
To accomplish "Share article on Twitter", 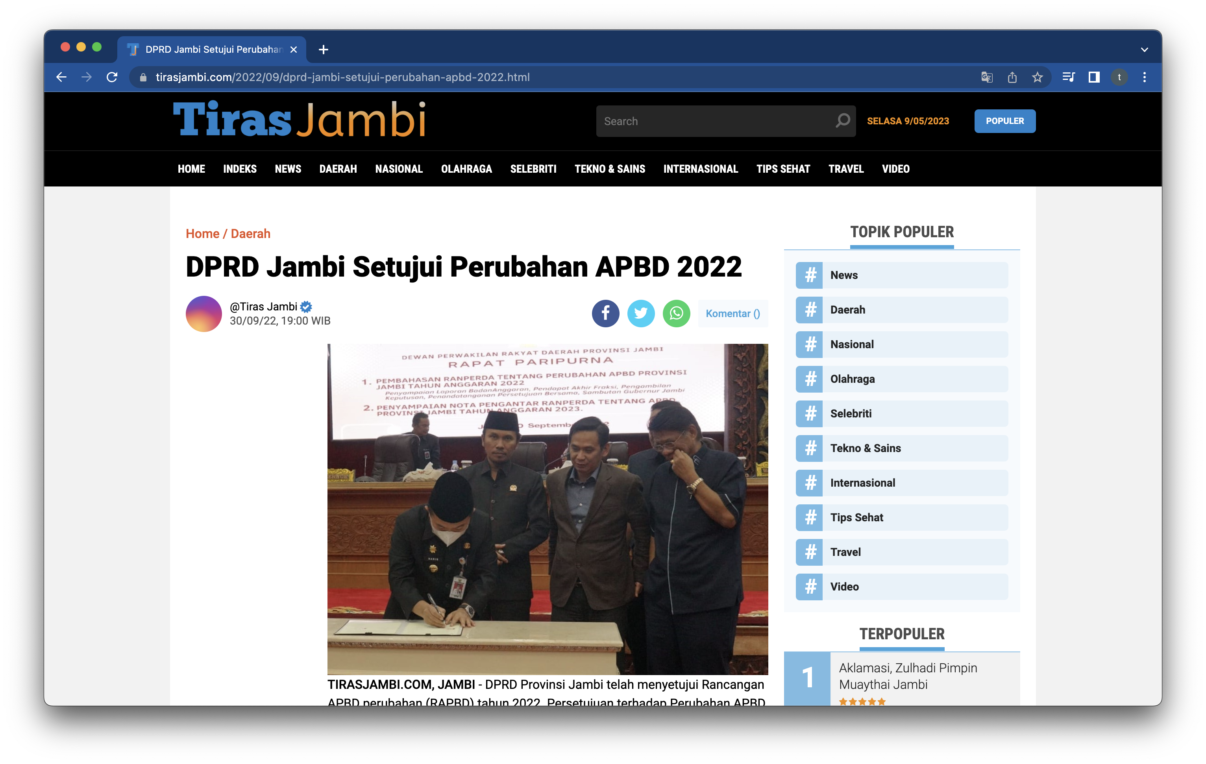I will click(x=641, y=314).
